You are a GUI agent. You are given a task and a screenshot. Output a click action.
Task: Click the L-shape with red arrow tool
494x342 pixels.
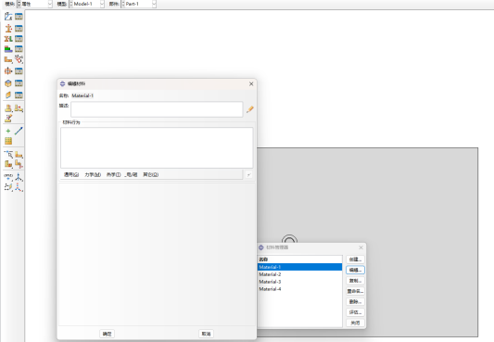[x=19, y=164]
